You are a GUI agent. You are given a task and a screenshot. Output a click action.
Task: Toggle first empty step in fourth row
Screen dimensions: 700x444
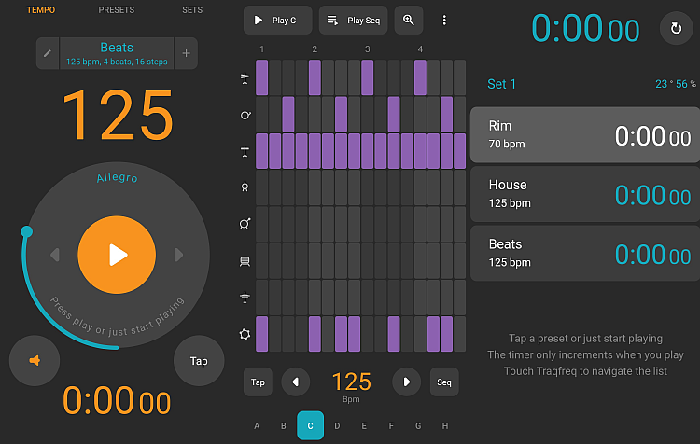[262, 187]
